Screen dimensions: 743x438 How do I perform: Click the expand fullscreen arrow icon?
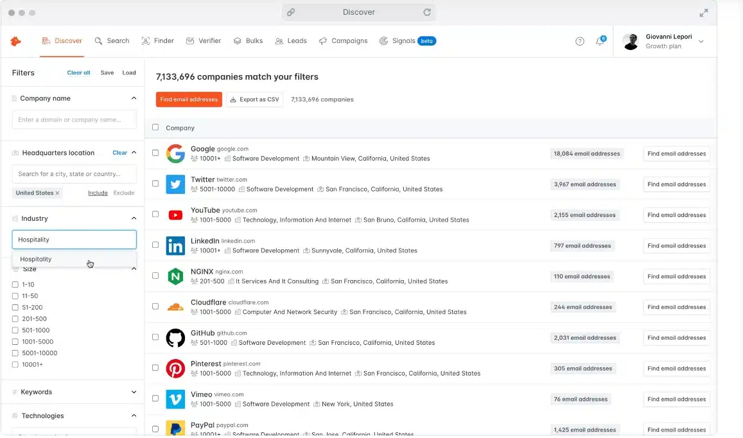click(x=704, y=12)
